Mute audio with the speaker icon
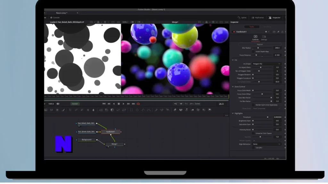Screen dimensions: 328x184 click(58, 104)
